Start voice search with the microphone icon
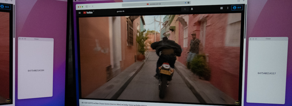The height and width of the screenshot is (106, 292). 192,9
